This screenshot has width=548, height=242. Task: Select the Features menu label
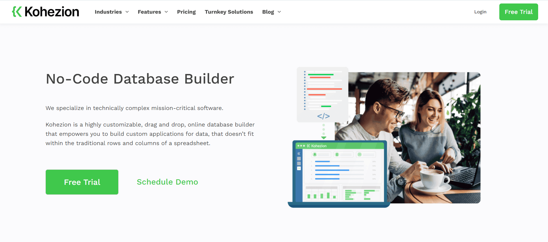pos(149,12)
